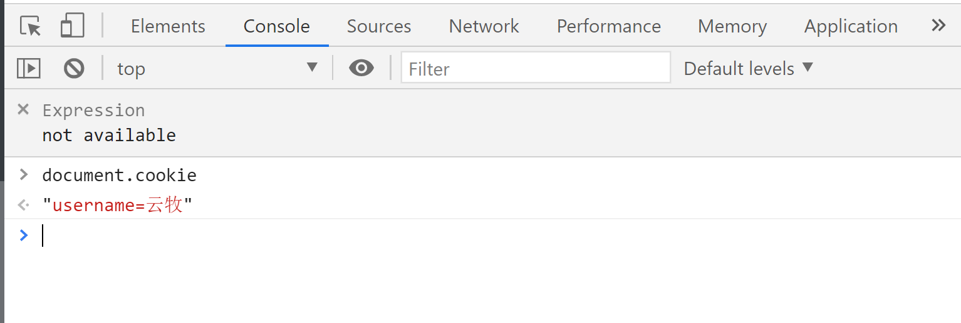Click the document.cookie command entry
The width and height of the screenshot is (961, 323).
(119, 175)
